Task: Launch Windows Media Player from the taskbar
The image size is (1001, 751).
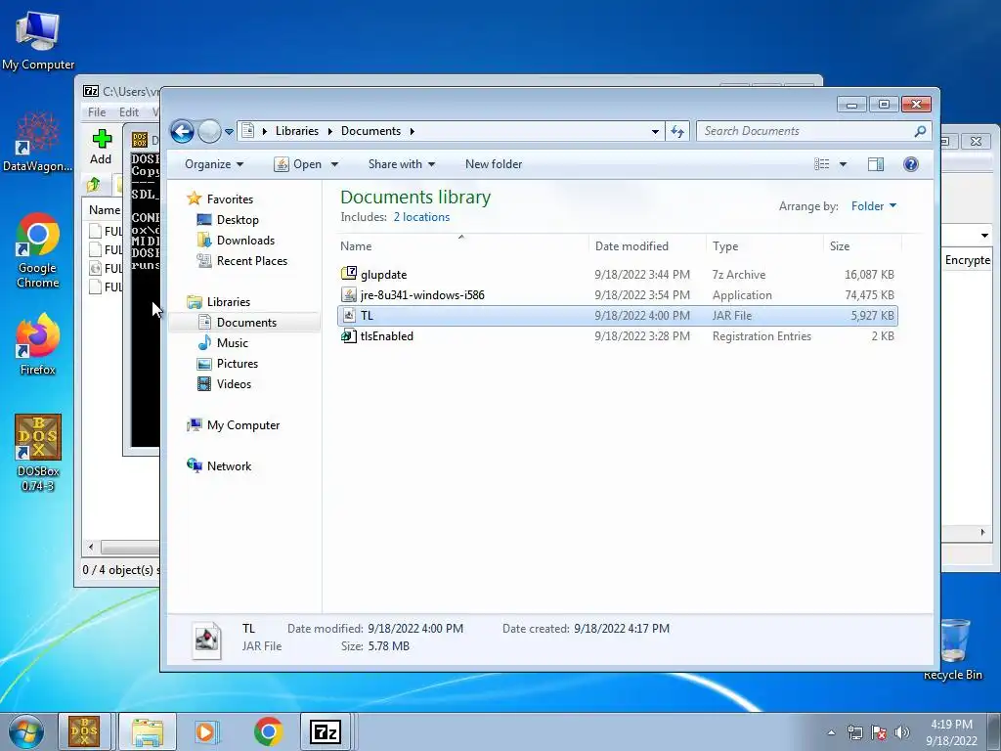Action: point(207,731)
